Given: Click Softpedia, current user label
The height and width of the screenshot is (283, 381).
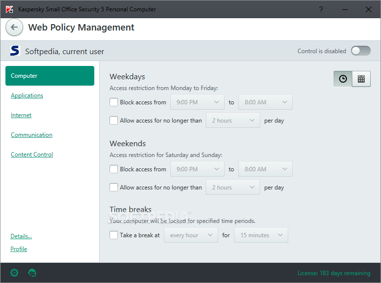Looking at the screenshot, I should point(65,51).
